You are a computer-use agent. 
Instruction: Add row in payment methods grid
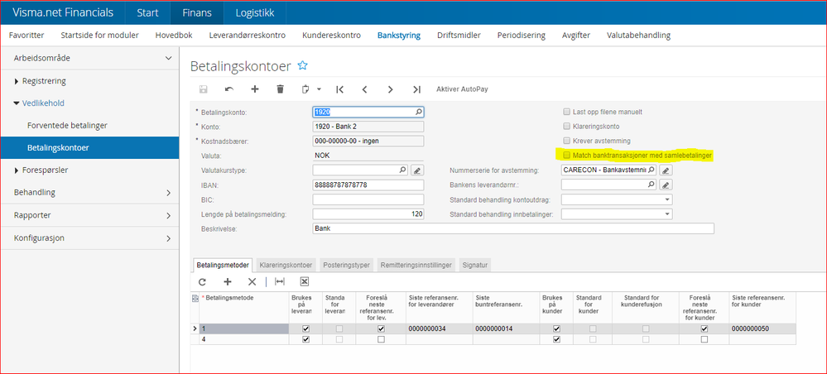pyautogui.click(x=228, y=281)
